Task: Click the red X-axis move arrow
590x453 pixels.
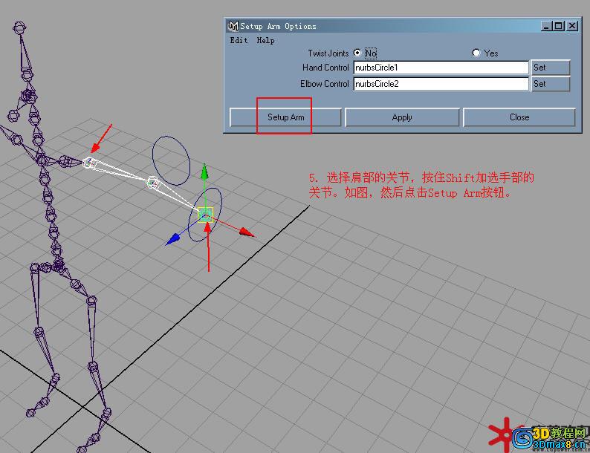Action: click(247, 232)
